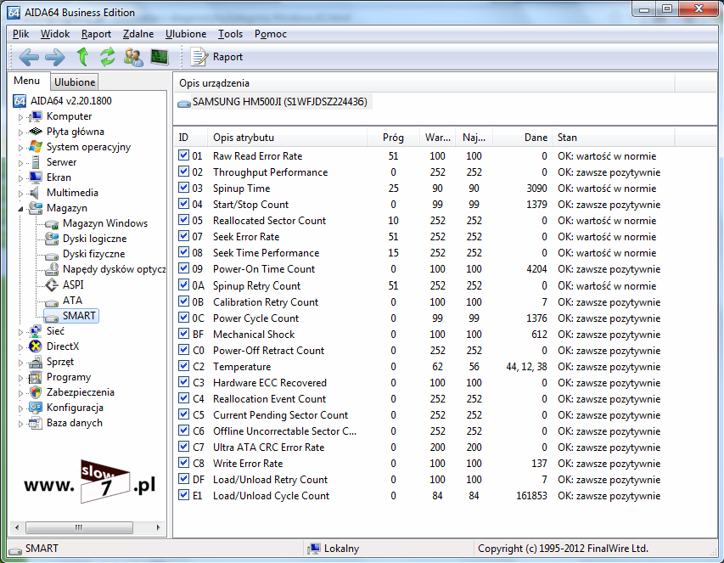Toggle the Power-On Time Count checkbox
This screenshot has height=563, width=724.
point(183,268)
